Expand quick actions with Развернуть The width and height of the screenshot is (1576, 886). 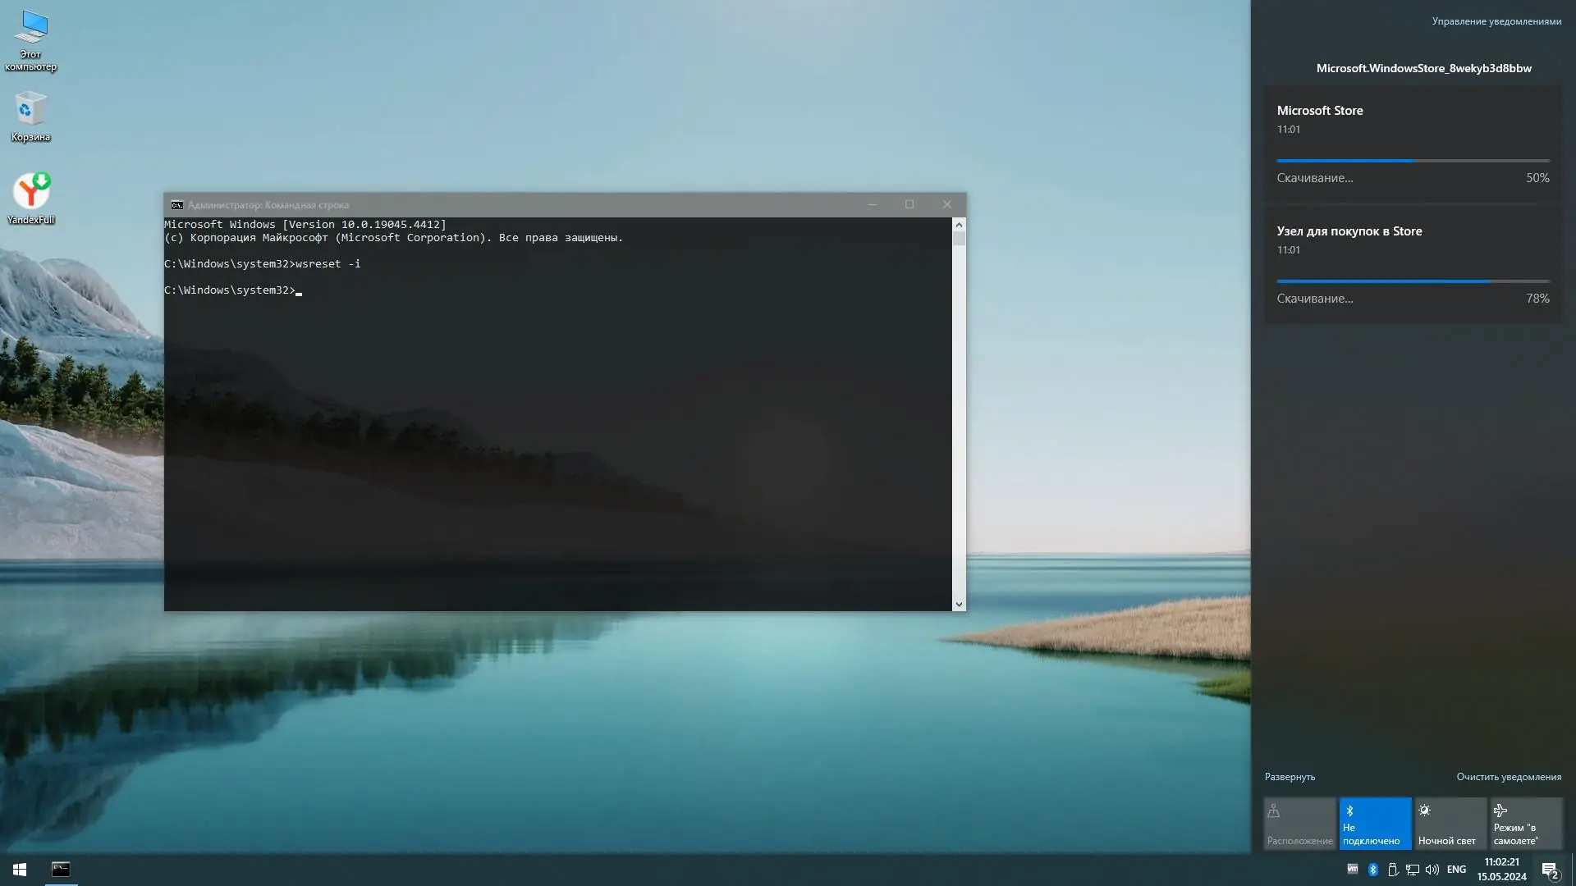point(1290,777)
